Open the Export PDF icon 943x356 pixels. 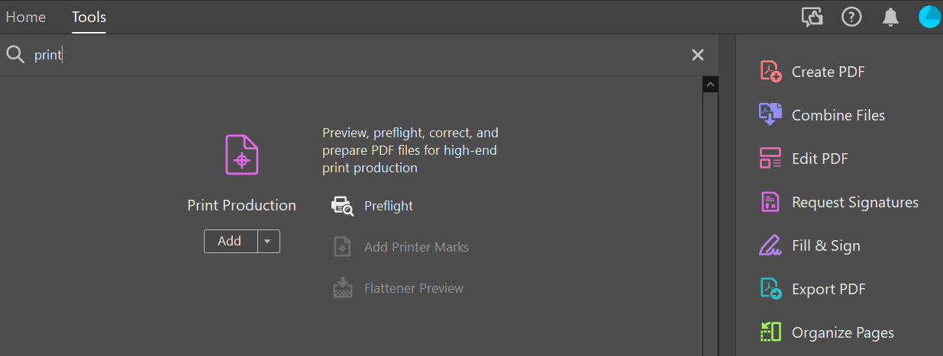pos(770,289)
